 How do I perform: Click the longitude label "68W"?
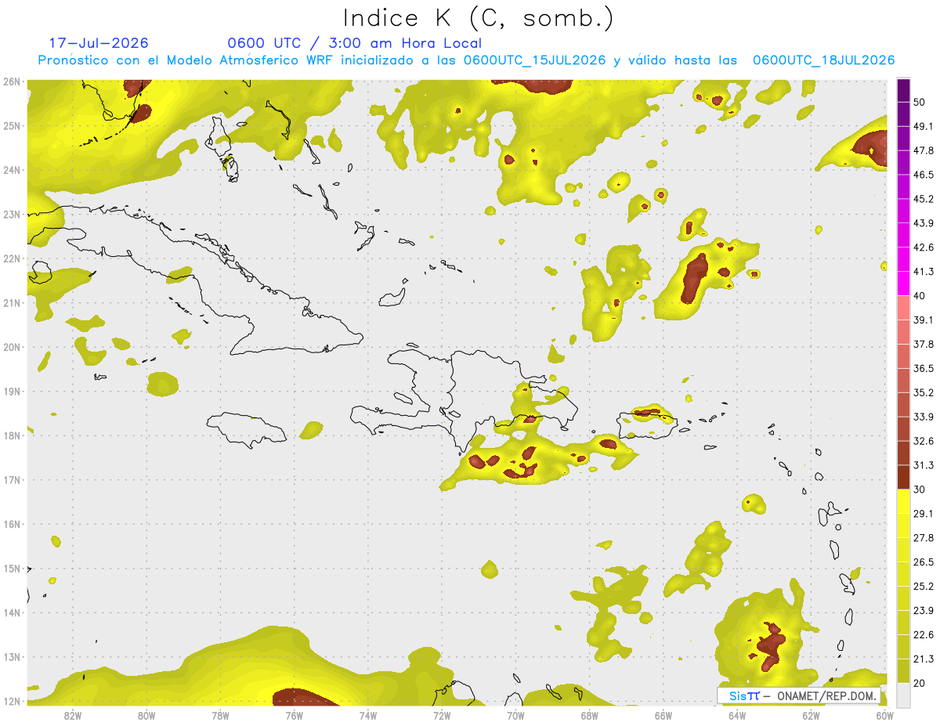pos(590,715)
